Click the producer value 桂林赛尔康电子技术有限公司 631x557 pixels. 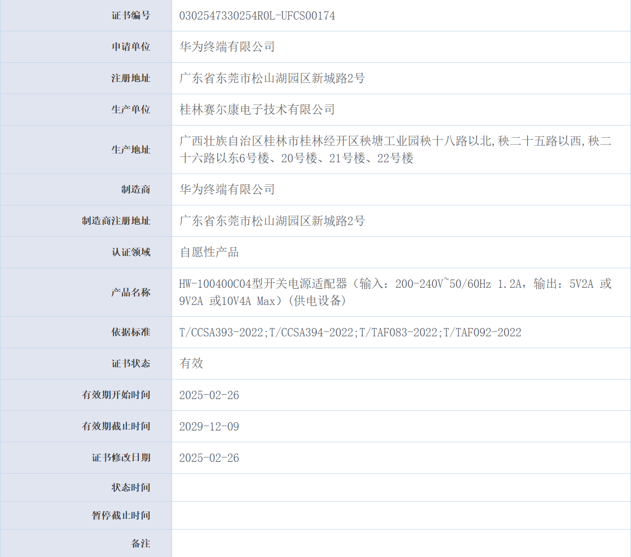[257, 110]
